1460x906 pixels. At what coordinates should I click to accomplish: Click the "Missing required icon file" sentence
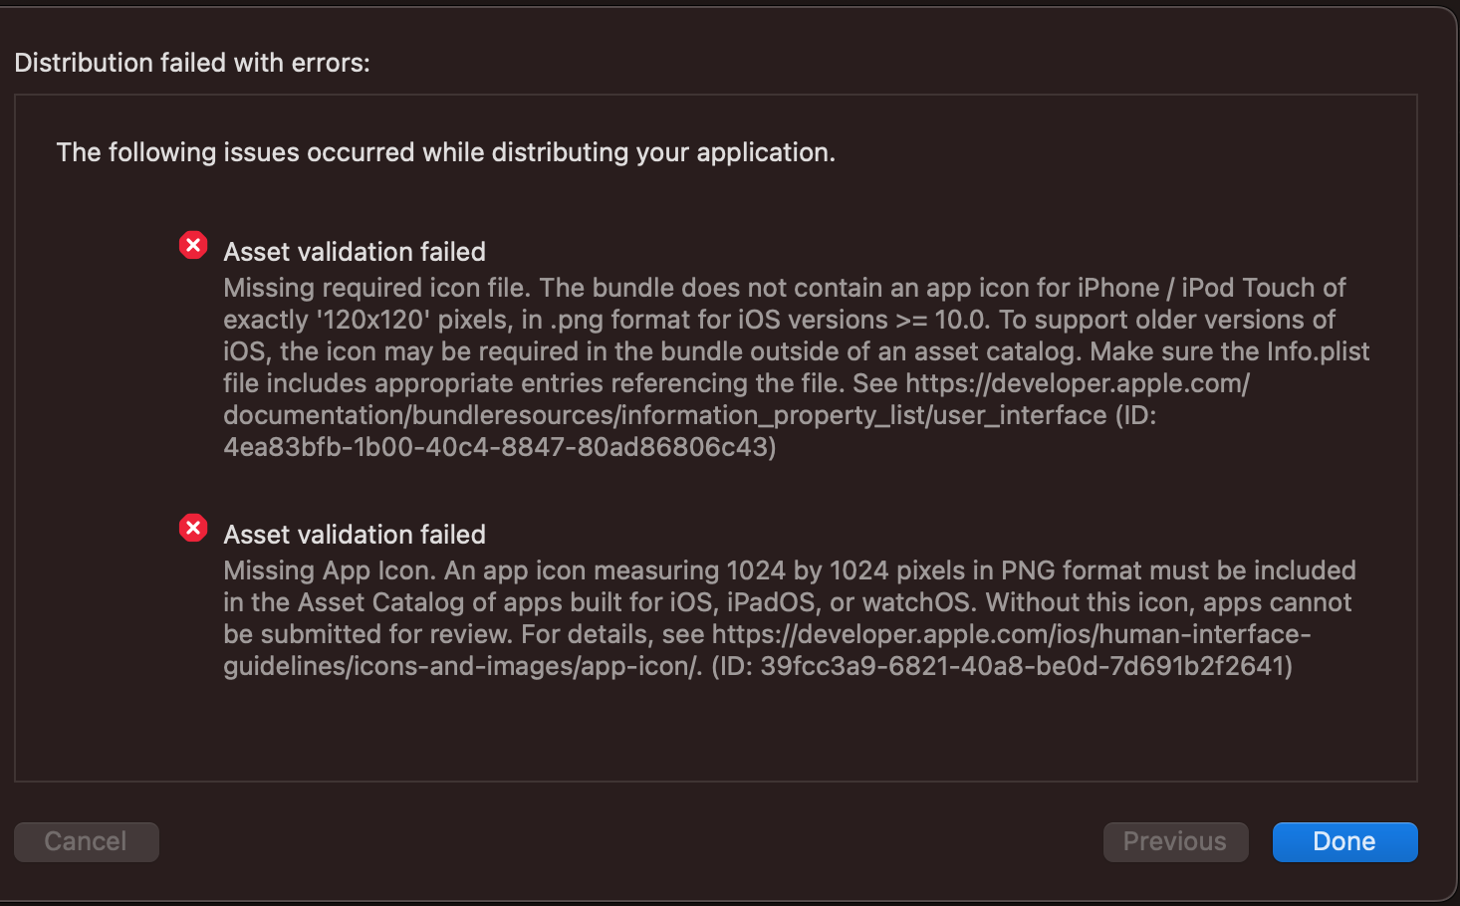376,288
